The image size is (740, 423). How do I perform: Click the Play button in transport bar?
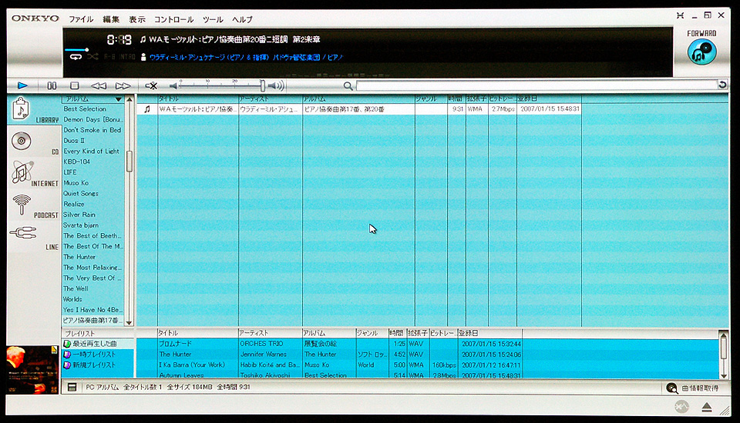coord(22,85)
